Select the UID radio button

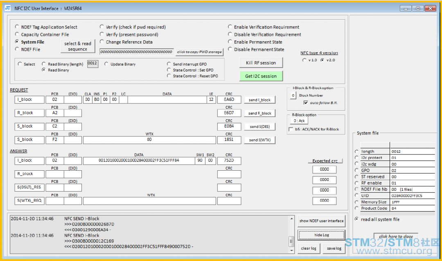(356, 196)
